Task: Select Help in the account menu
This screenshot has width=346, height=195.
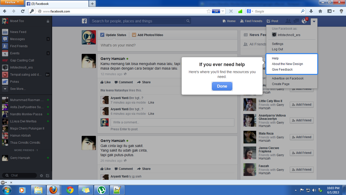Action: click(275, 58)
